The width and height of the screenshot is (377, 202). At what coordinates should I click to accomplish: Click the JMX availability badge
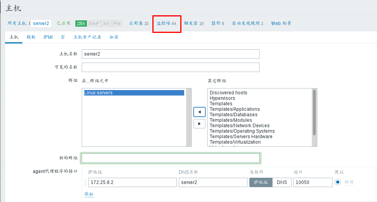[106, 23]
